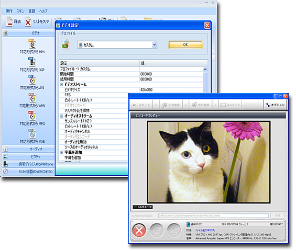This screenshot has height=251, width=296.
Task: Select convert to VOB icon in sidebar
Action: [x=32, y=133]
